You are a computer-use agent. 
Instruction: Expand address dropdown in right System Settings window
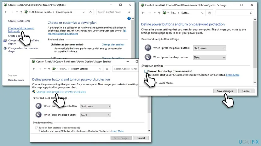click(202, 13)
